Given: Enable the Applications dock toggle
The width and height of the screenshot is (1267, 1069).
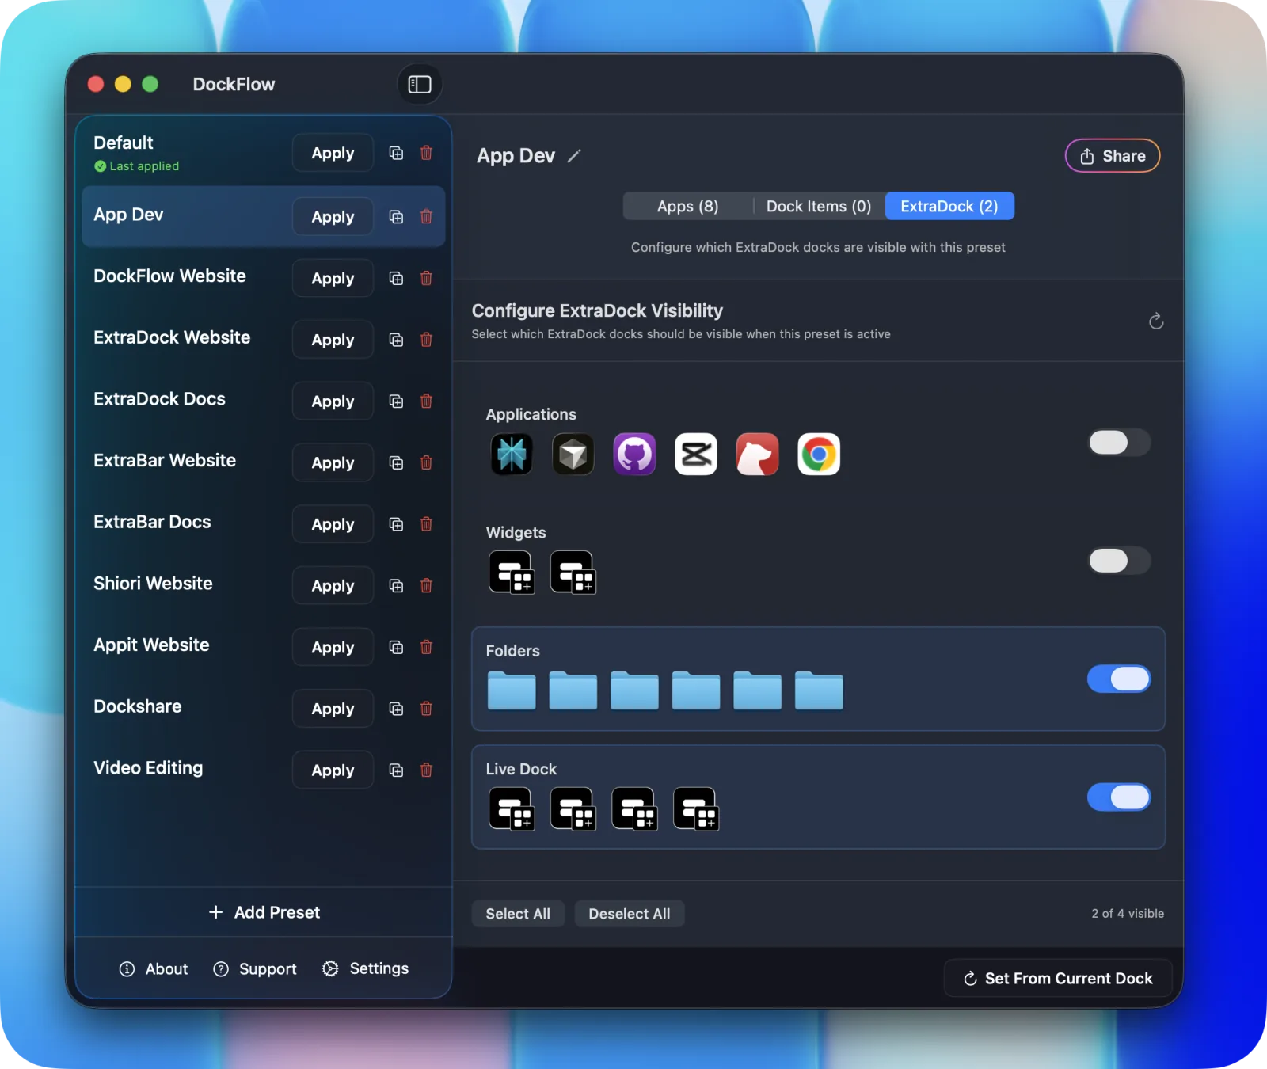Looking at the screenshot, I should click(x=1119, y=443).
